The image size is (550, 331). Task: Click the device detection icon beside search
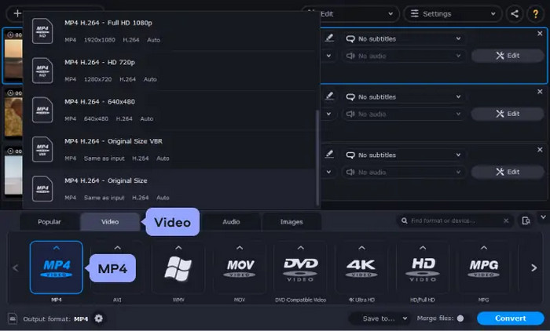526,220
